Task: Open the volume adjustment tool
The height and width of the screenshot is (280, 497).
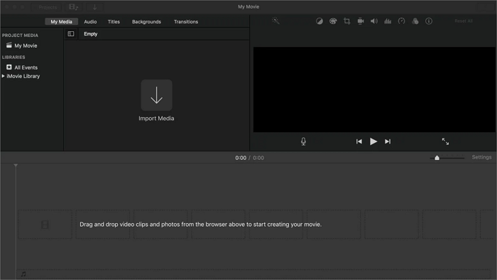Action: [374, 21]
